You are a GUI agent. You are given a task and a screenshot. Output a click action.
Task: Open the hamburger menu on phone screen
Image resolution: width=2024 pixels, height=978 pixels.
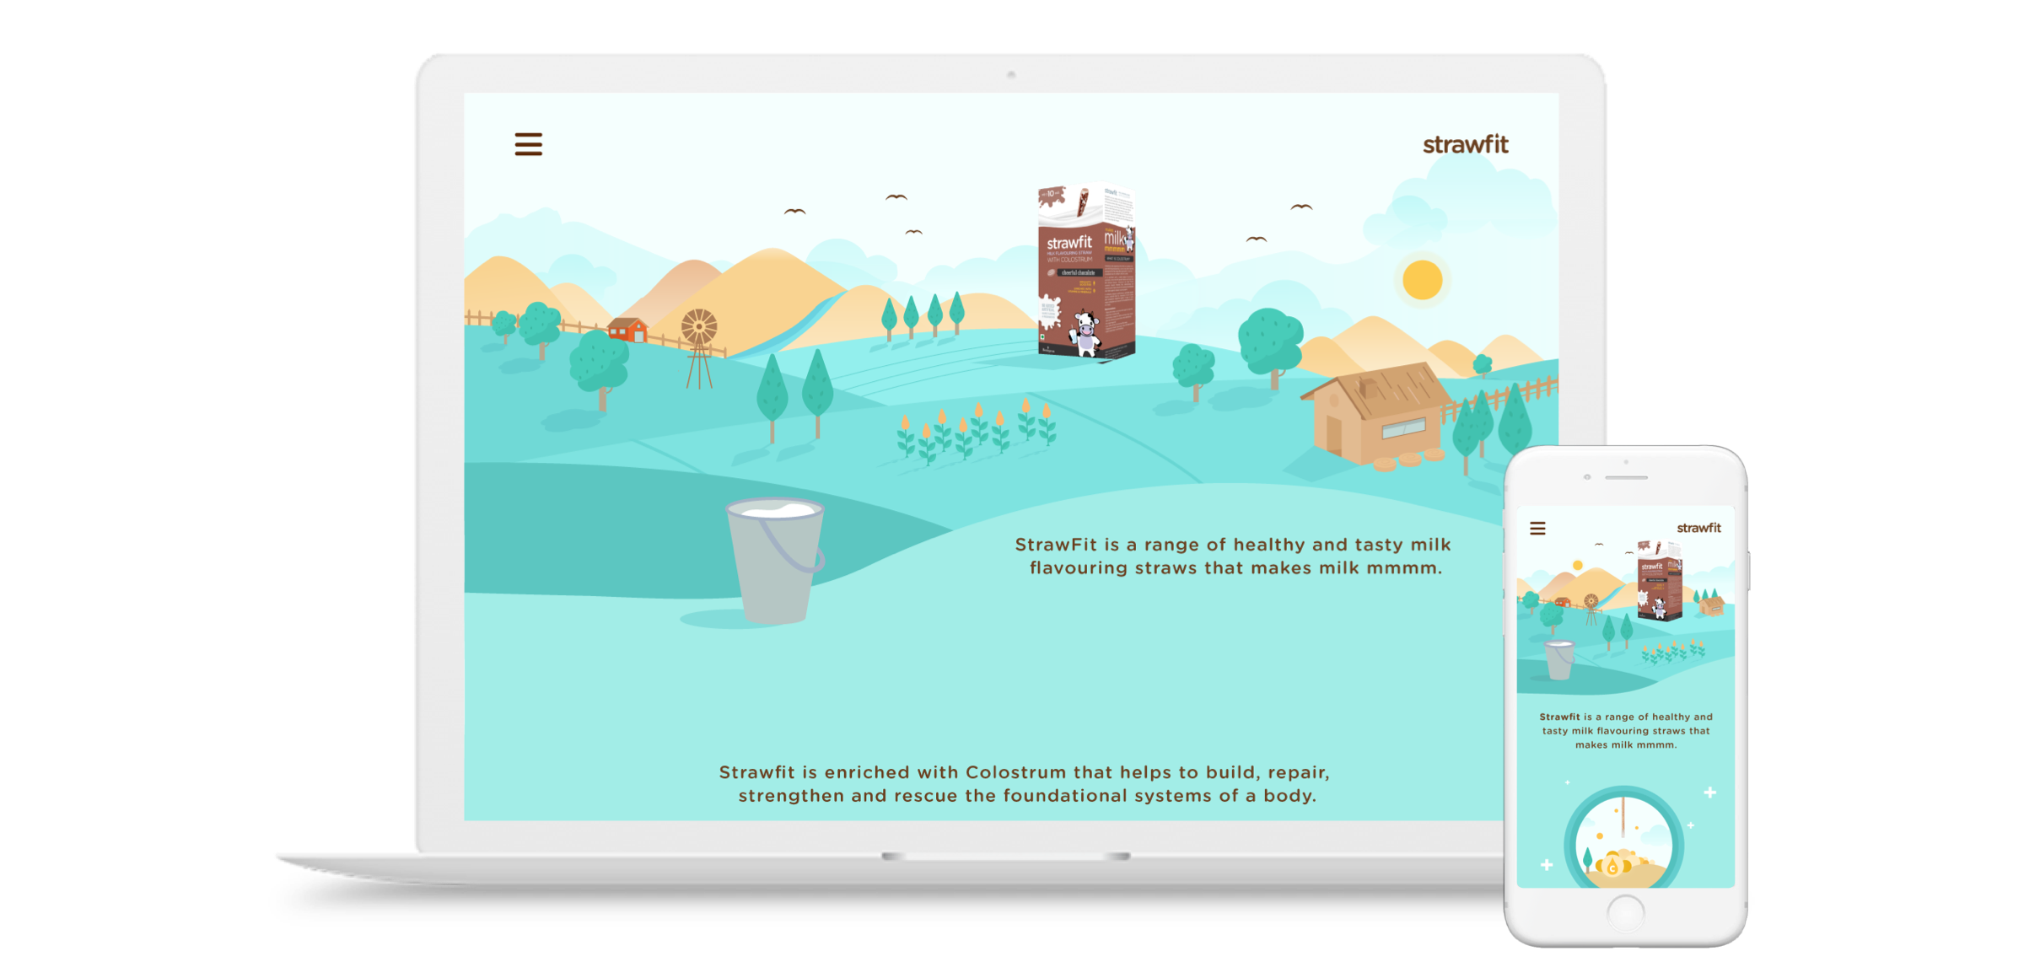point(1537,529)
